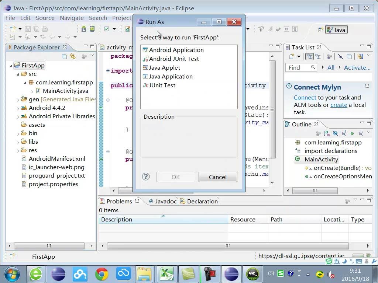Toggle Hide Fields in Outline toolbar
The height and width of the screenshot is (283, 378).
coord(335,133)
